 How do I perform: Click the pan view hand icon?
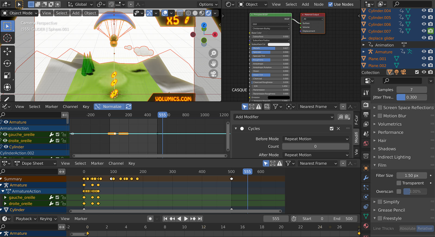point(213,64)
